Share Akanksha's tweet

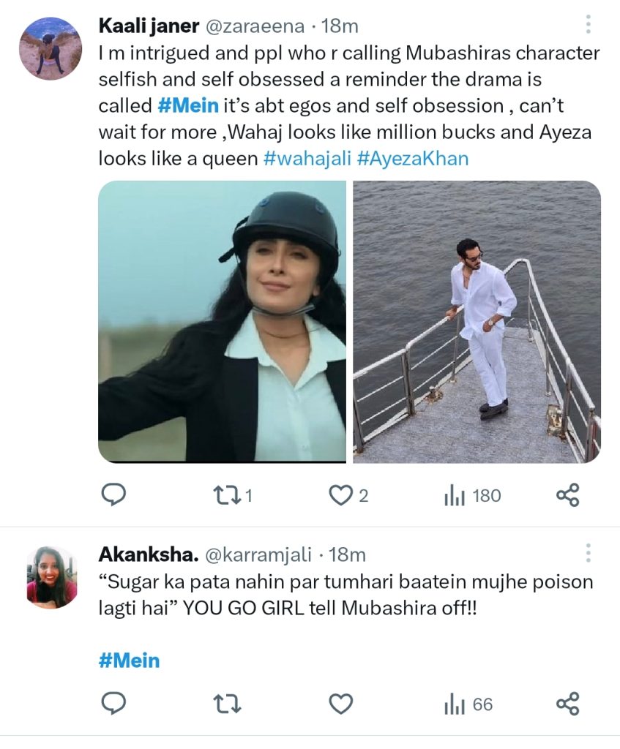click(x=568, y=704)
